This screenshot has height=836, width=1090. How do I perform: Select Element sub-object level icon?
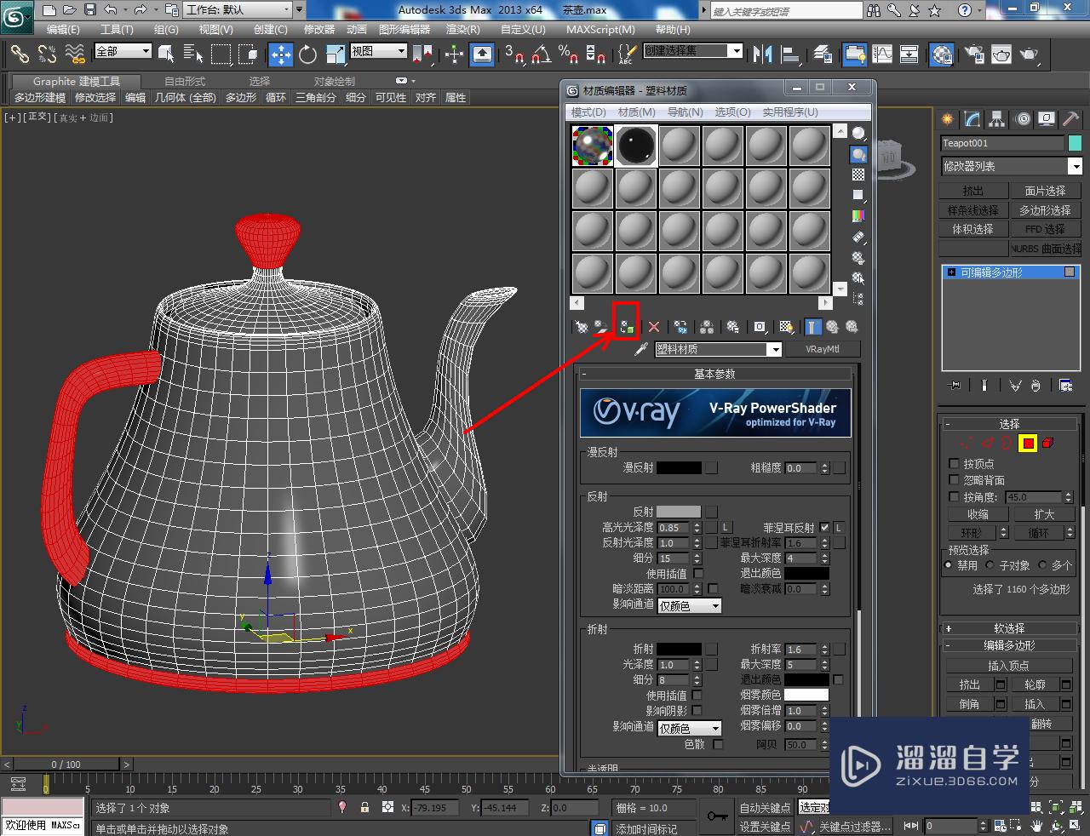point(1048,443)
